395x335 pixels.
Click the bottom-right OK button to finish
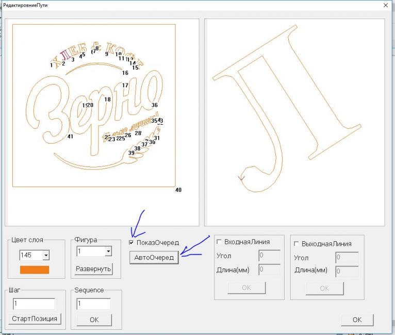click(357, 320)
